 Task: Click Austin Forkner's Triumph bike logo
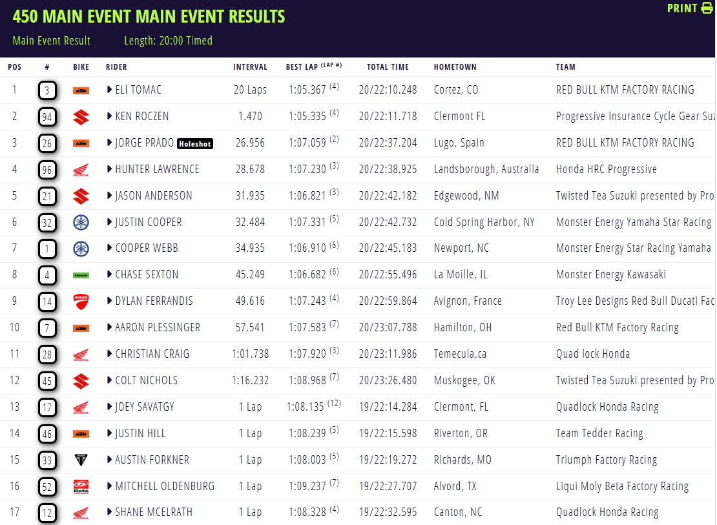[81, 460]
